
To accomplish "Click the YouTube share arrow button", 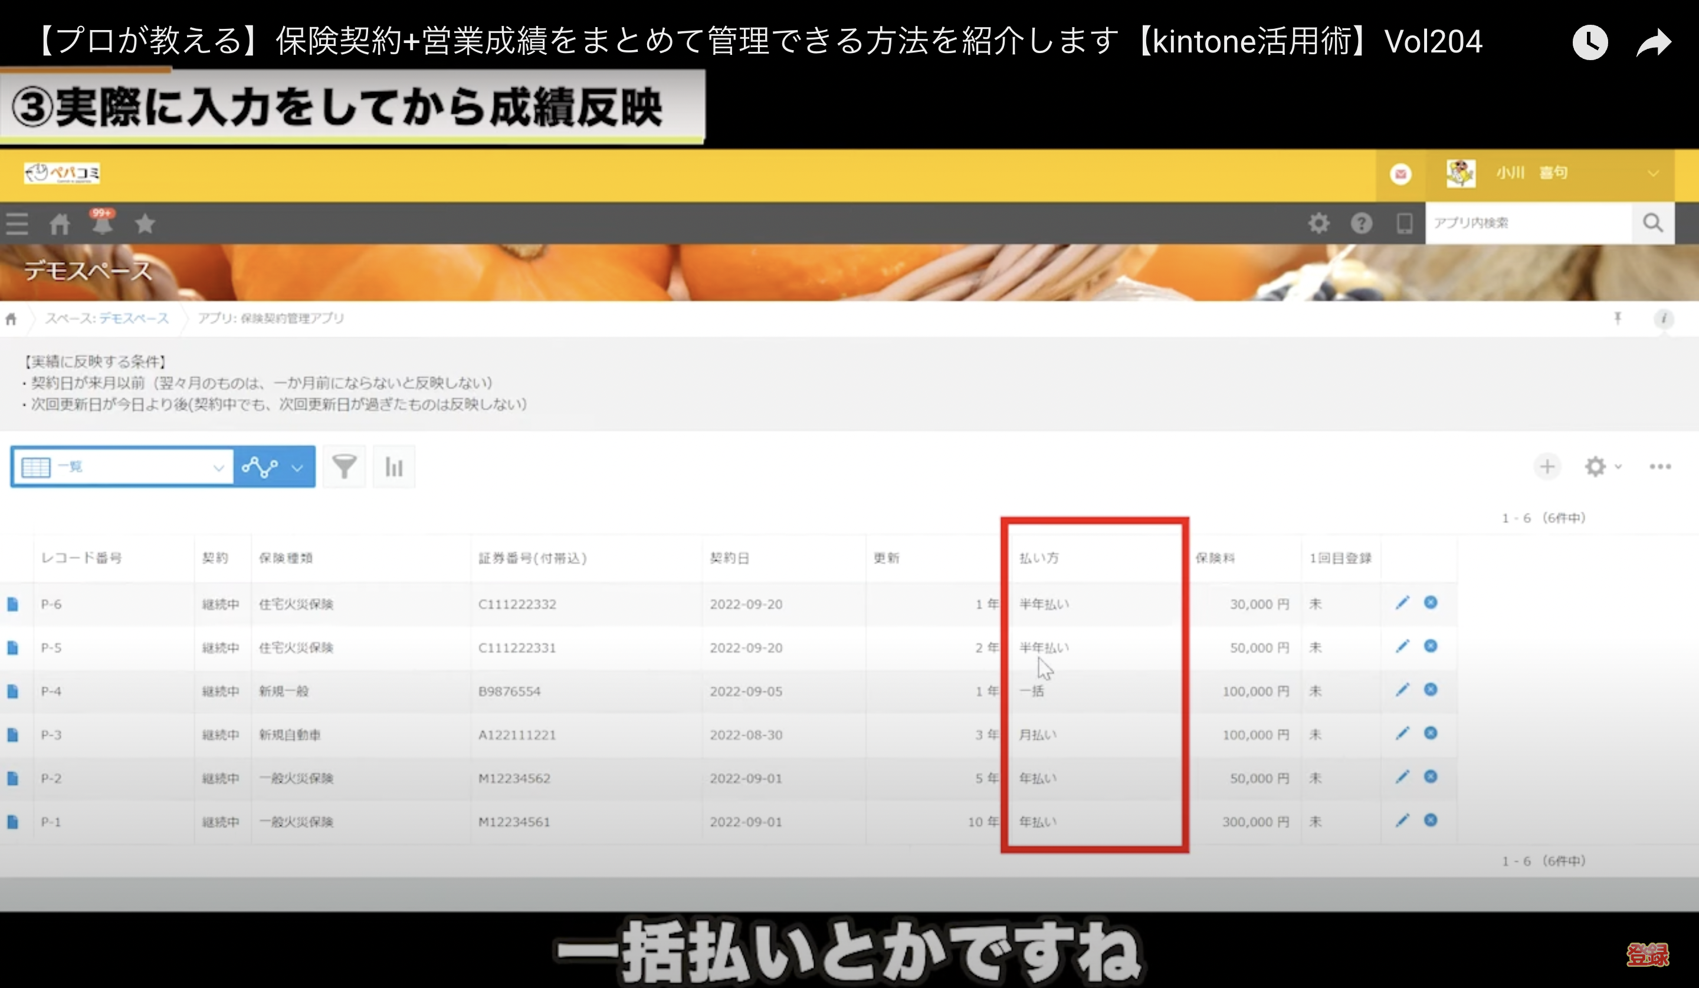I will [1654, 42].
